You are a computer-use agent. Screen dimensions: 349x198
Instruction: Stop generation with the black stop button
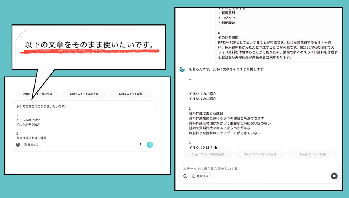tap(334, 176)
